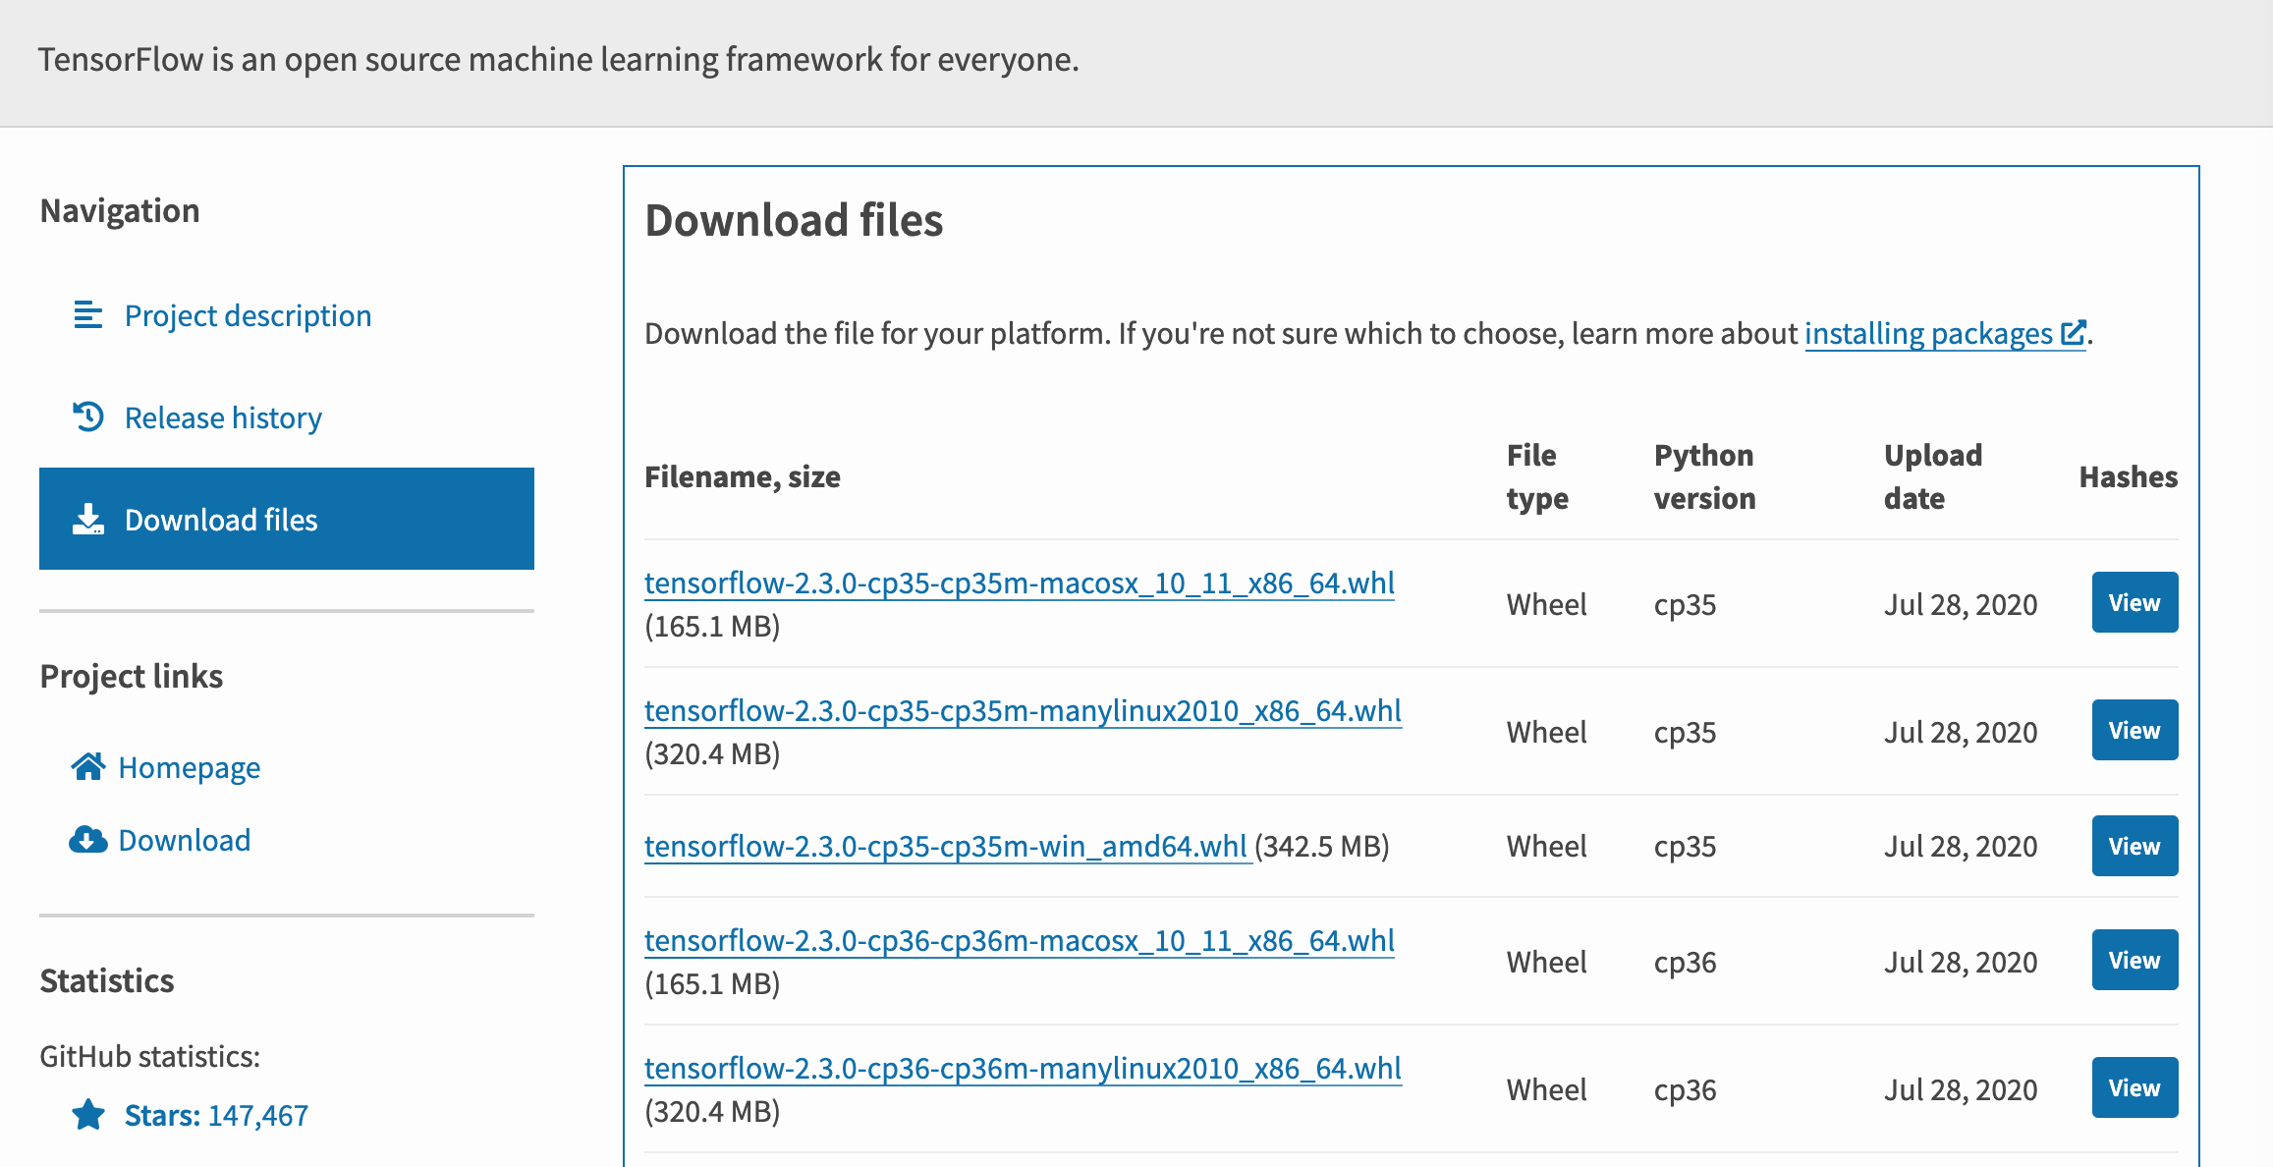Select the Download files navigation tab

tap(287, 519)
